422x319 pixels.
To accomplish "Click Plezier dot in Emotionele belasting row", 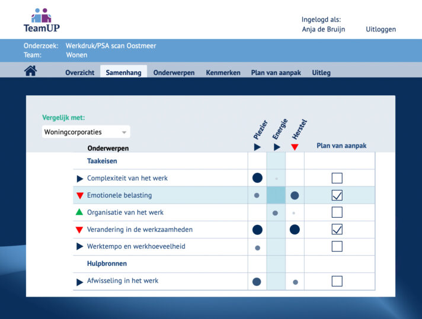I will click(257, 195).
